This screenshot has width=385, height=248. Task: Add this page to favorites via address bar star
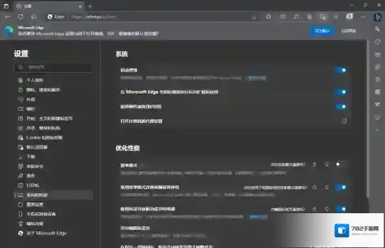click(x=254, y=17)
